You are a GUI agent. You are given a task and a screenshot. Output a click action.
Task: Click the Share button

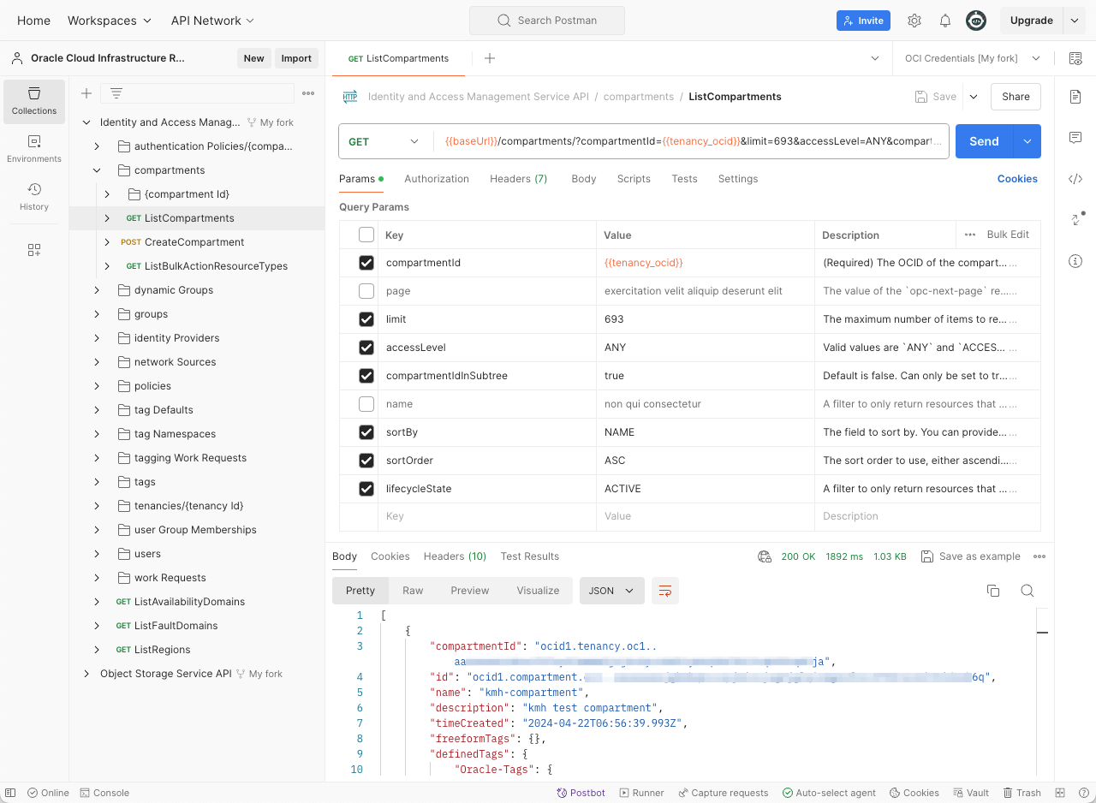(1016, 97)
